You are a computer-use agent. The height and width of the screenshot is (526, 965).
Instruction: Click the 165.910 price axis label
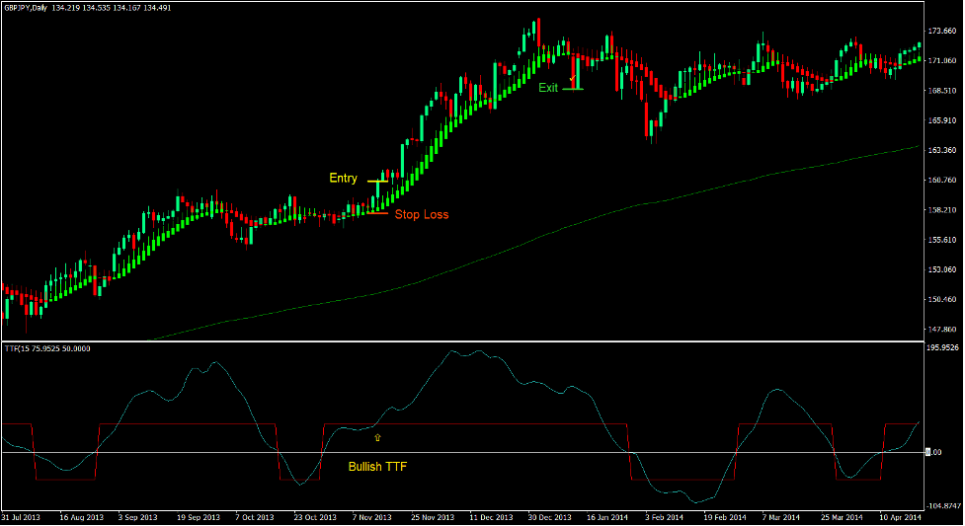[942, 120]
